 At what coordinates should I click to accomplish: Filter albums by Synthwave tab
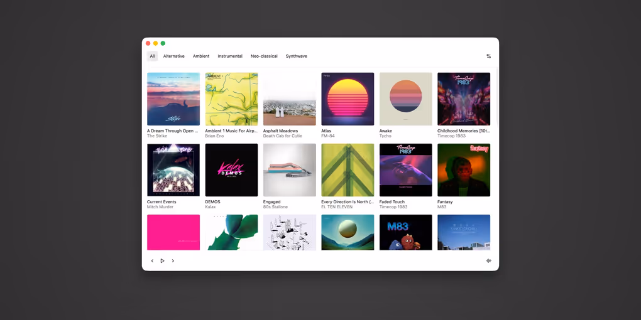(x=297, y=56)
